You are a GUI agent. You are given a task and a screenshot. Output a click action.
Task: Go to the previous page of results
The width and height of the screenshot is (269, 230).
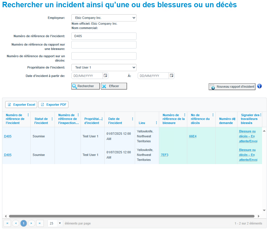[16, 223]
